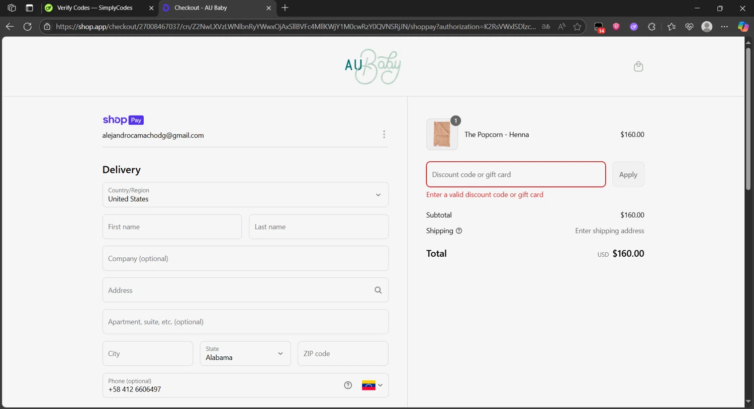Click the Subtotal label
The image size is (754, 409).
(x=439, y=215)
